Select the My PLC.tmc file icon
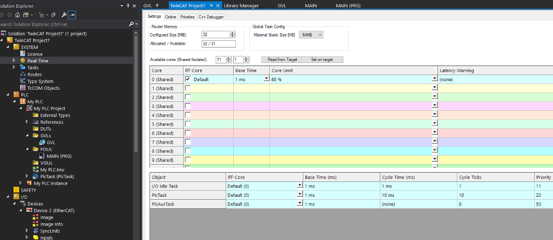This screenshot has width=553, height=240. pos(36,169)
